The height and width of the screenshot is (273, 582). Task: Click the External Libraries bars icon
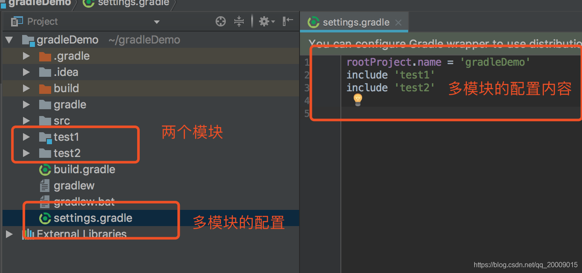point(28,234)
